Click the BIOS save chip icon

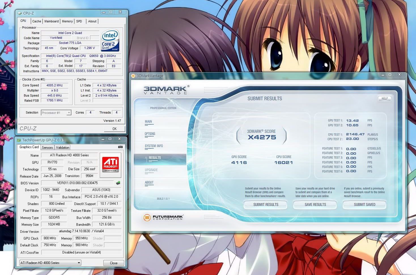pyautogui.click(x=118, y=183)
